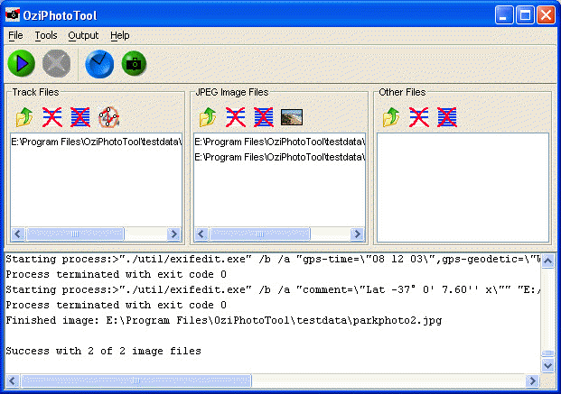Image resolution: width=561 pixels, height=394 pixels.
Task: Add a JPEG image file
Action: pyautogui.click(x=208, y=117)
